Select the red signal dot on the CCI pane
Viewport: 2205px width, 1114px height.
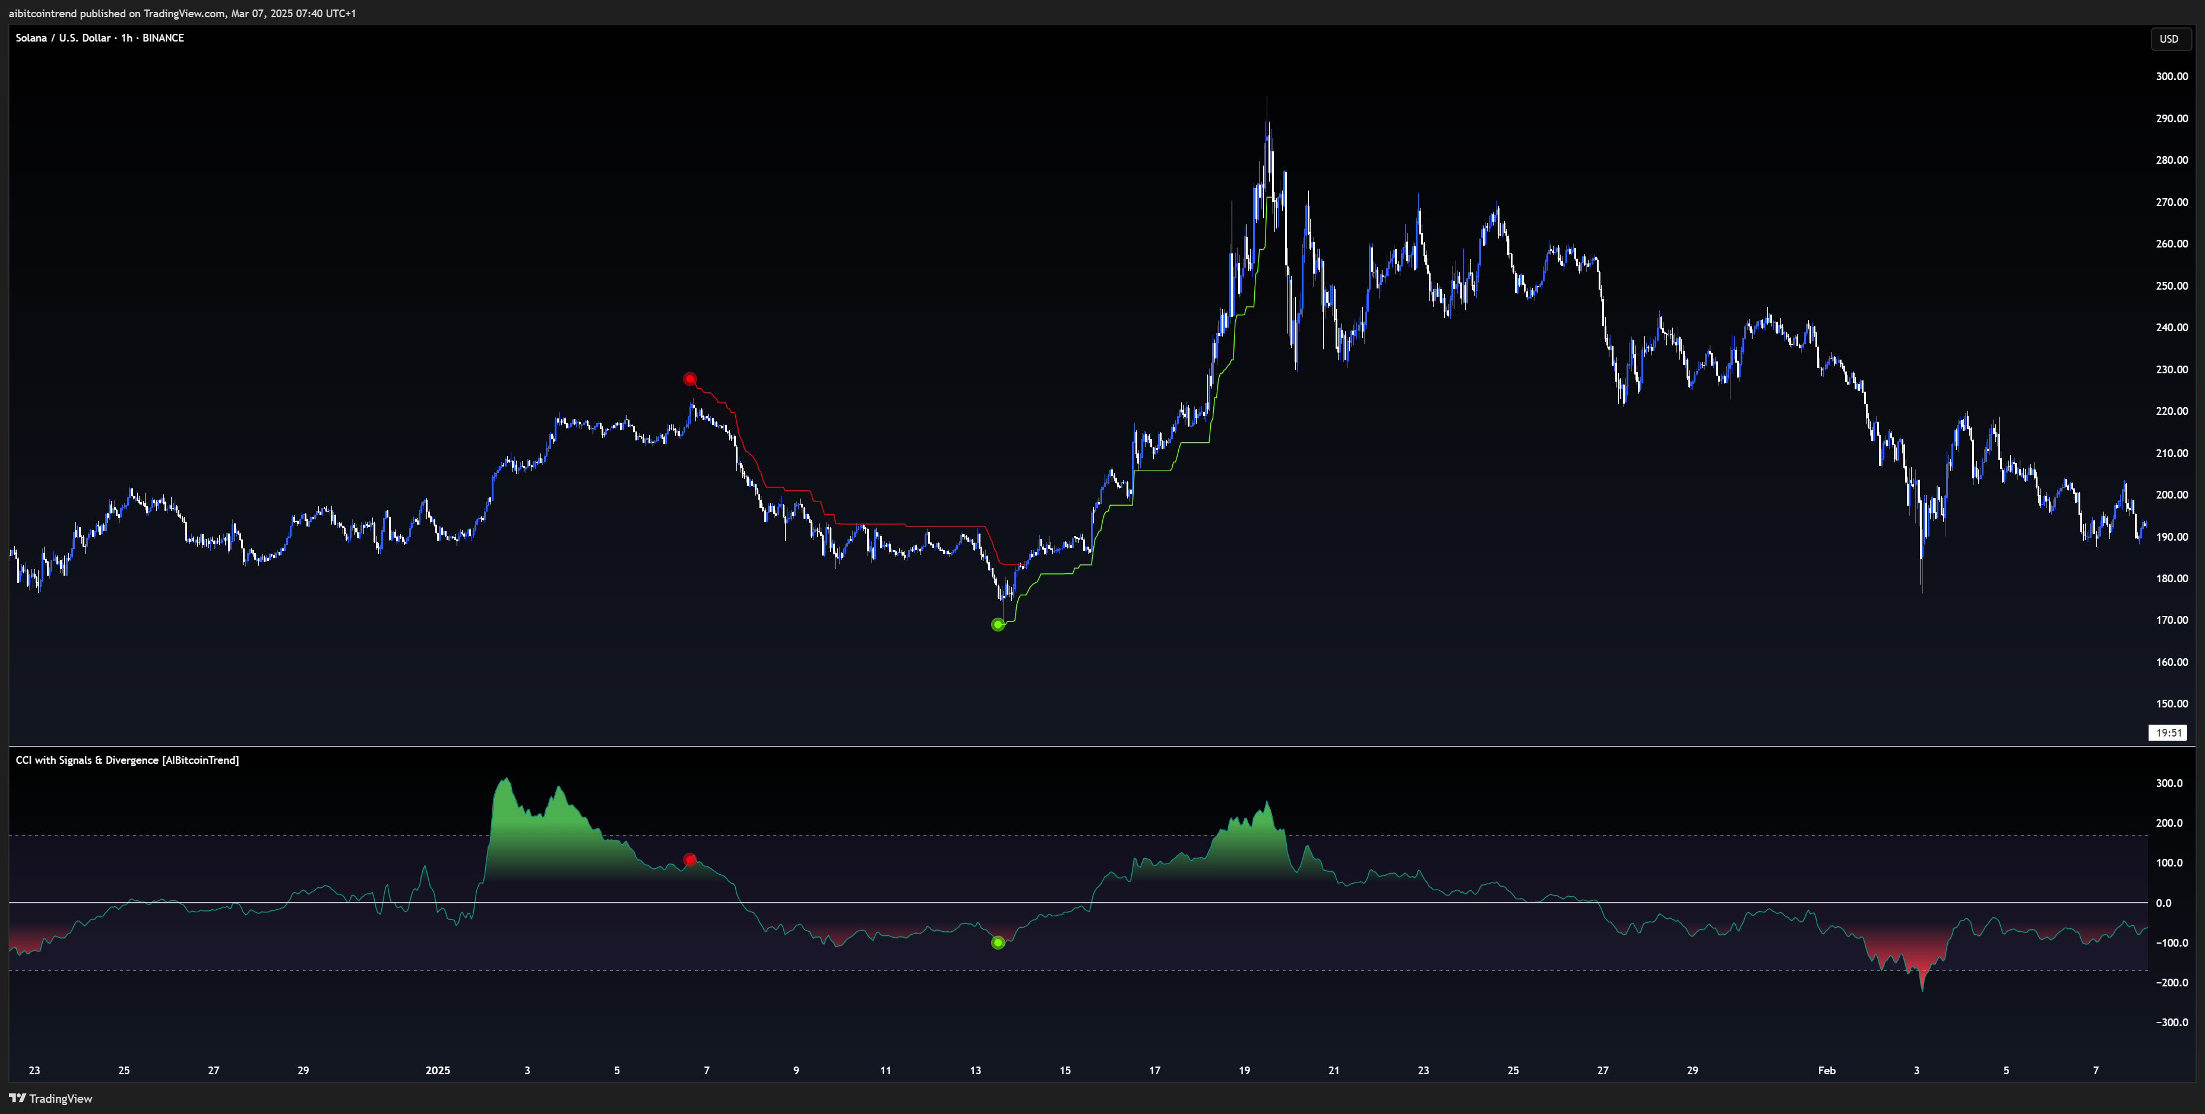point(690,860)
